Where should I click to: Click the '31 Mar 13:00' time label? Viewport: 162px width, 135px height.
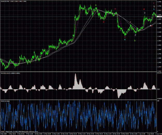[134, 134]
